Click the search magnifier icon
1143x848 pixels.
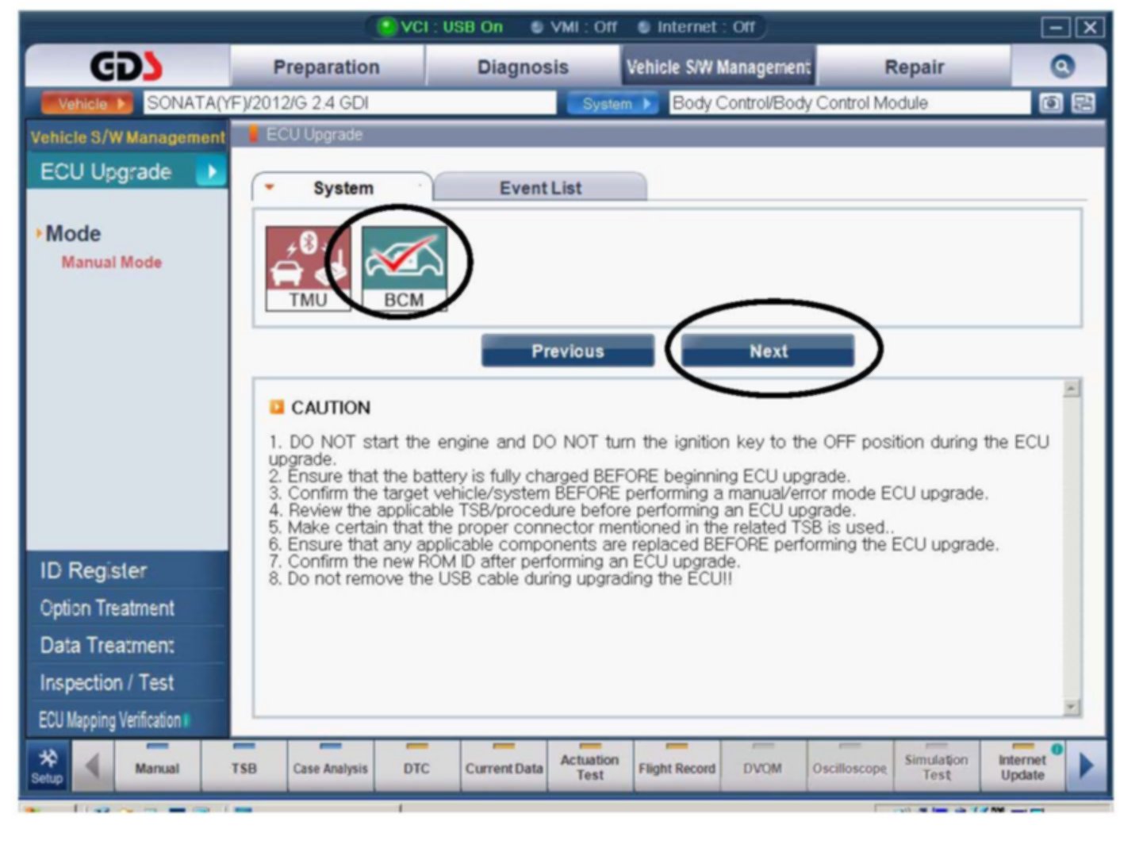click(1061, 67)
